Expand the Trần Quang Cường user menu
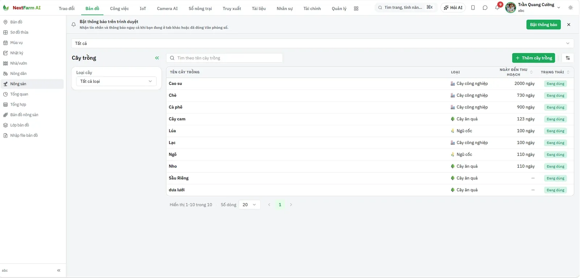This screenshot has height=278, width=580. (x=533, y=8)
